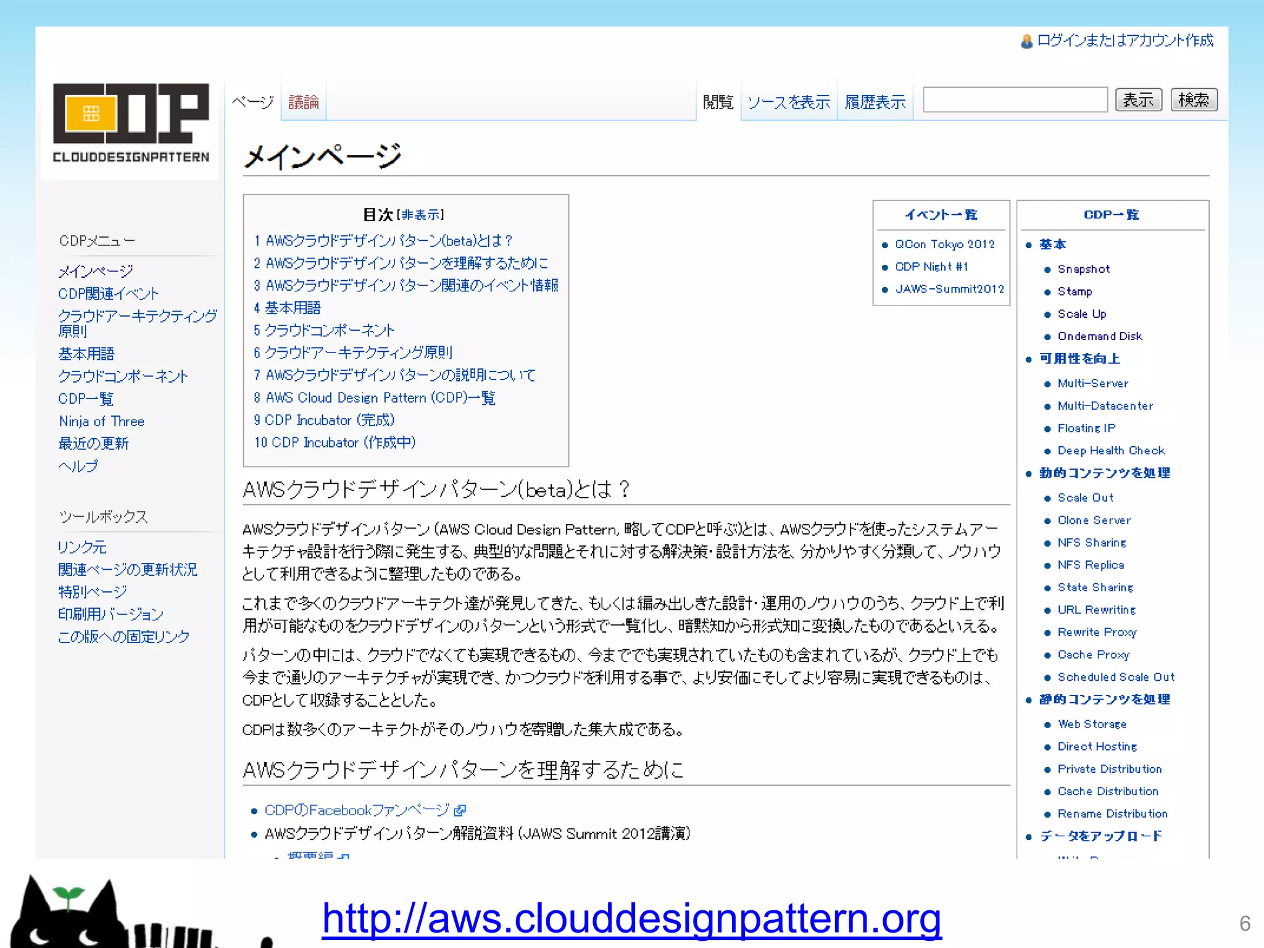The image size is (1264, 948).
Task: Open Clone Server pattern link
Action: [x=1094, y=520]
